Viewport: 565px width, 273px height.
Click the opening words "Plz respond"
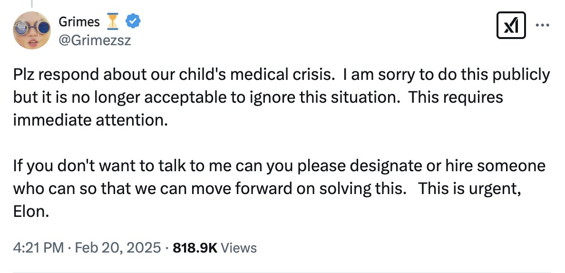coord(49,75)
